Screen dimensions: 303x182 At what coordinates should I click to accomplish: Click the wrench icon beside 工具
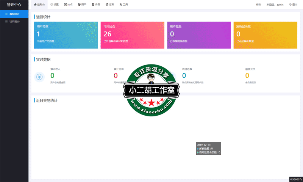(121, 5)
